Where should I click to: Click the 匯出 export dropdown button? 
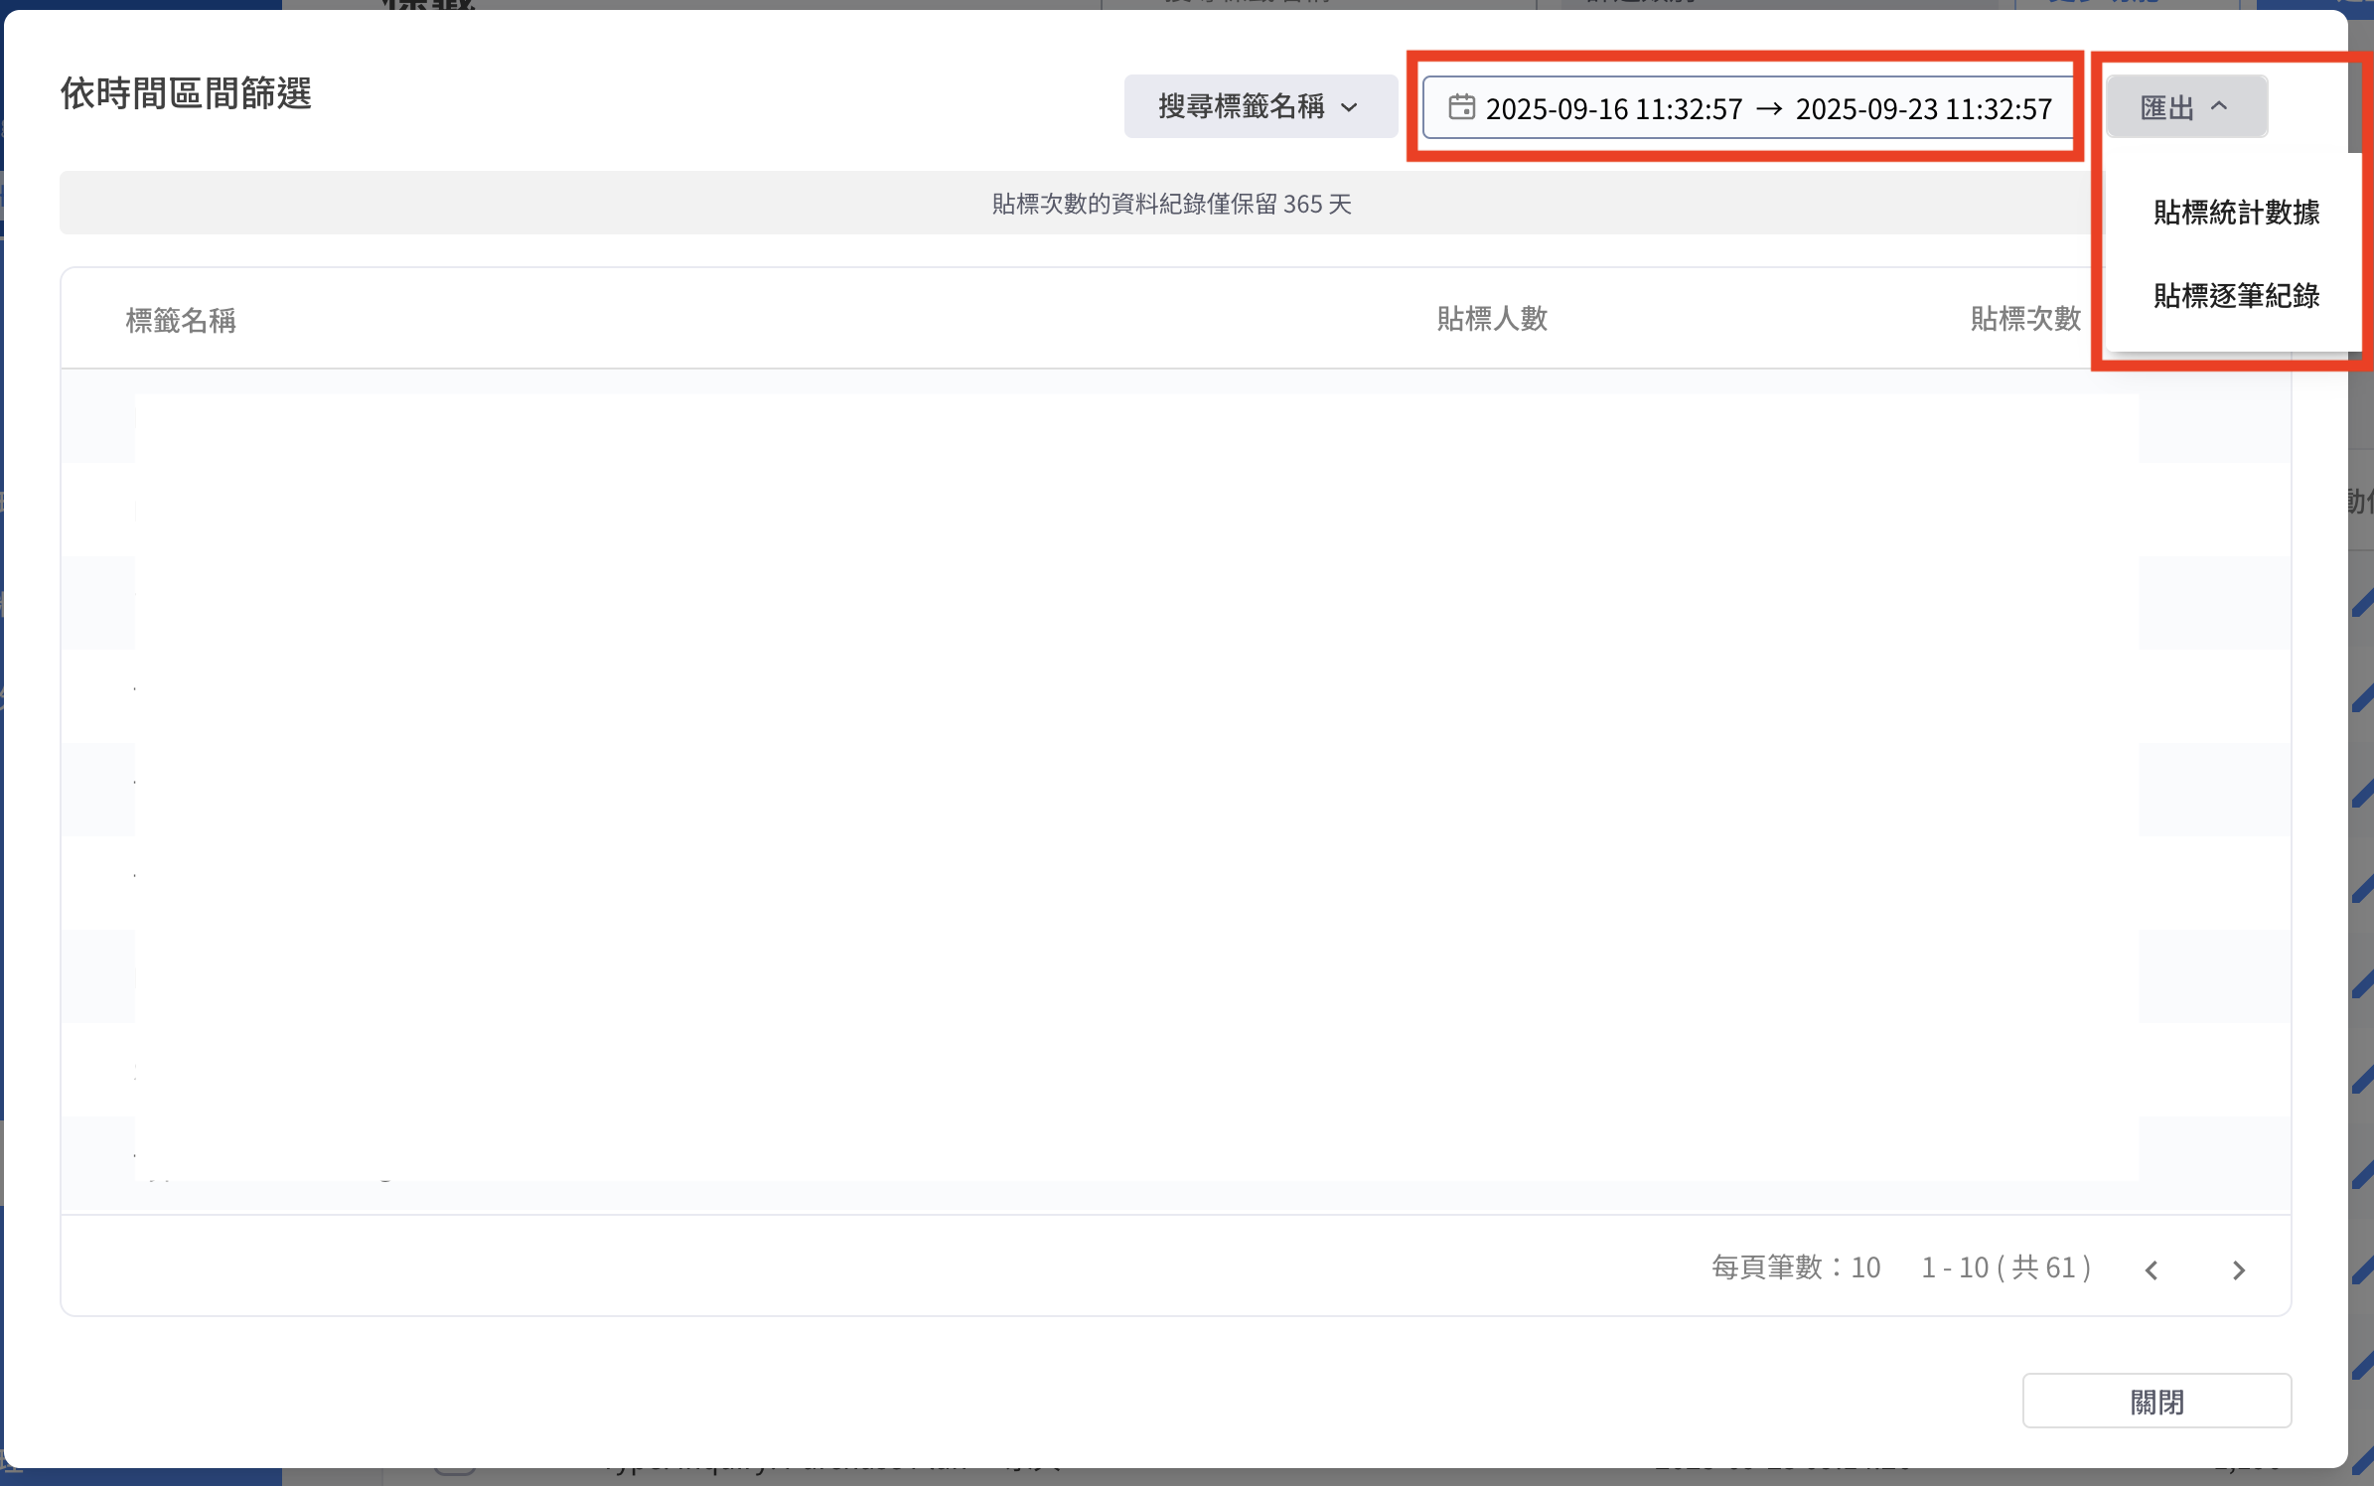[2185, 106]
